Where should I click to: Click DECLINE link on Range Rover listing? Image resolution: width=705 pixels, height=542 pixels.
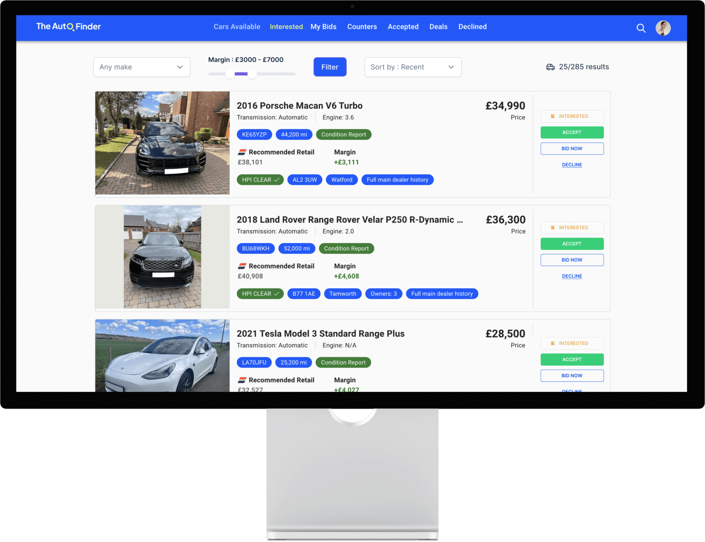[571, 276]
